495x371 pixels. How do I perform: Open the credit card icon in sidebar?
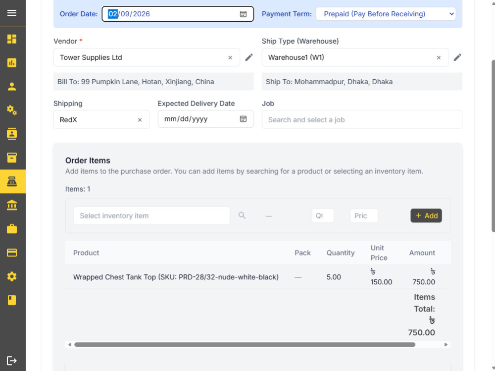pyautogui.click(x=12, y=253)
